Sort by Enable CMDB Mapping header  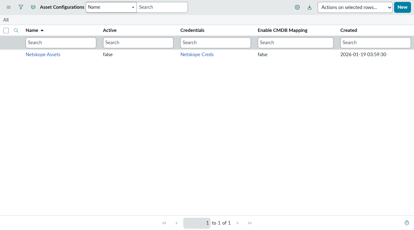tap(283, 30)
